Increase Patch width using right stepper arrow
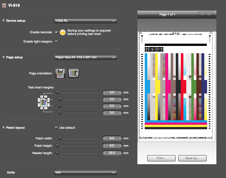 click(x=120, y=138)
